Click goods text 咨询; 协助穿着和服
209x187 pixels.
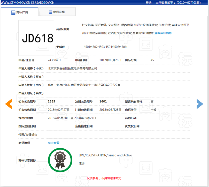click(95, 33)
